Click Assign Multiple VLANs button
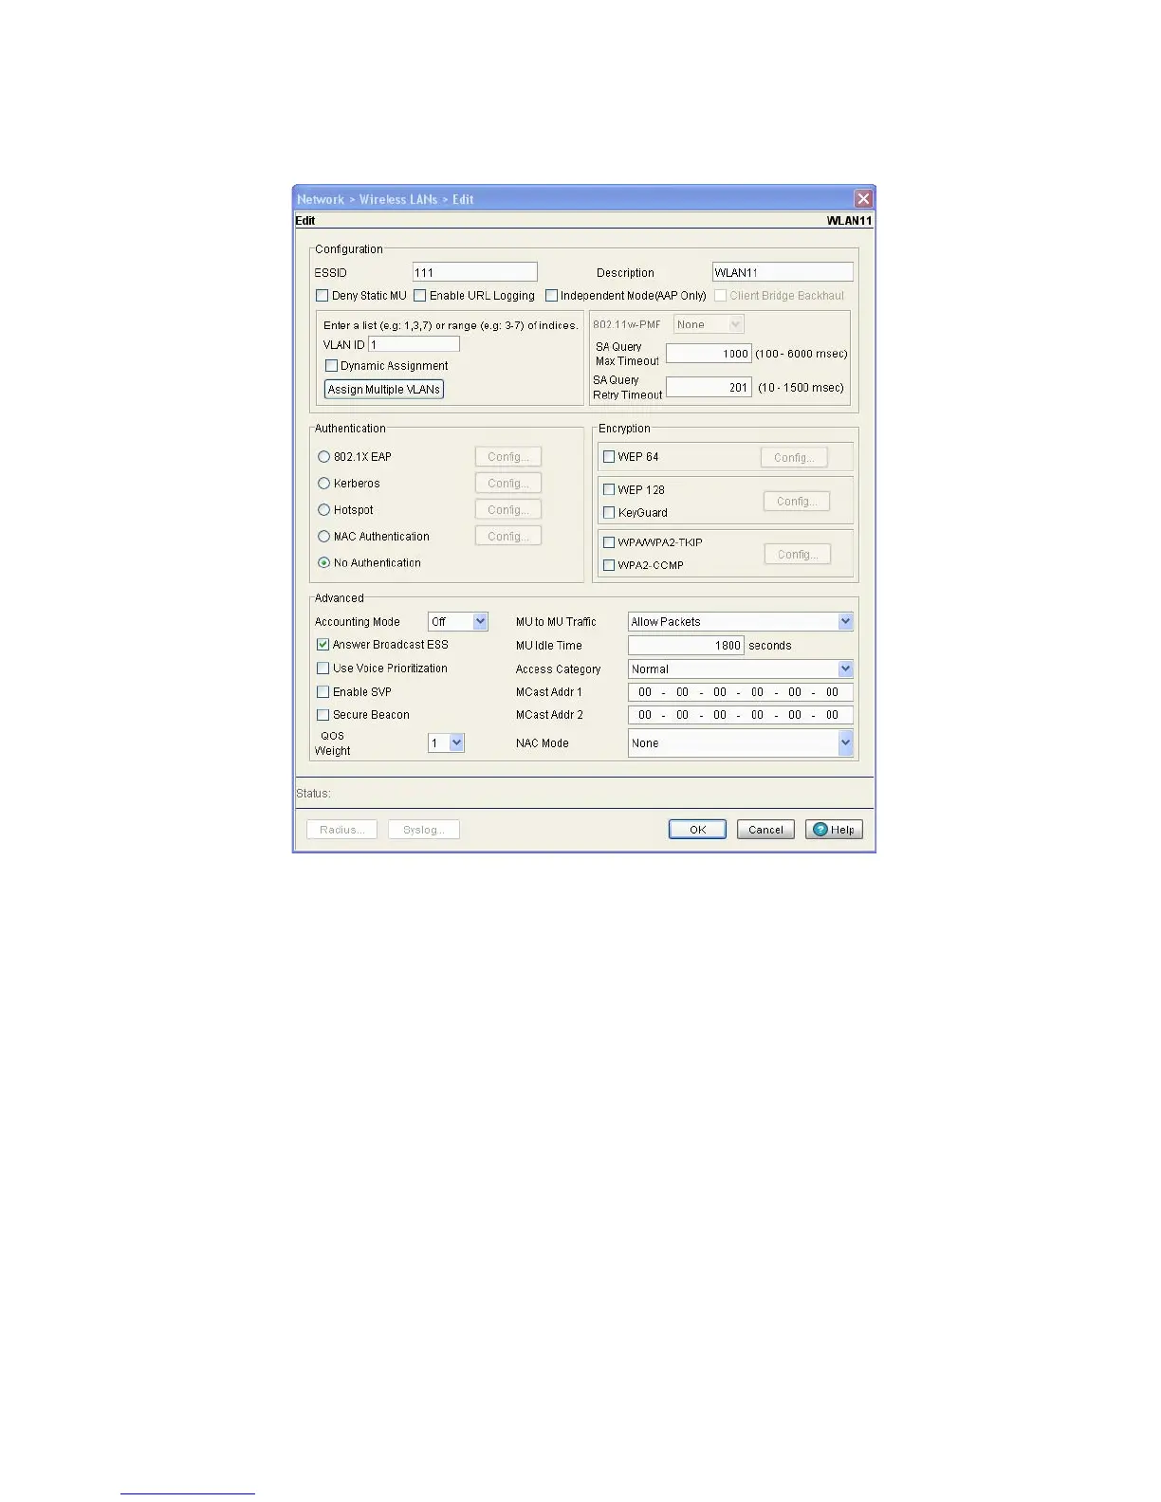The image size is (1161, 1502). (384, 390)
